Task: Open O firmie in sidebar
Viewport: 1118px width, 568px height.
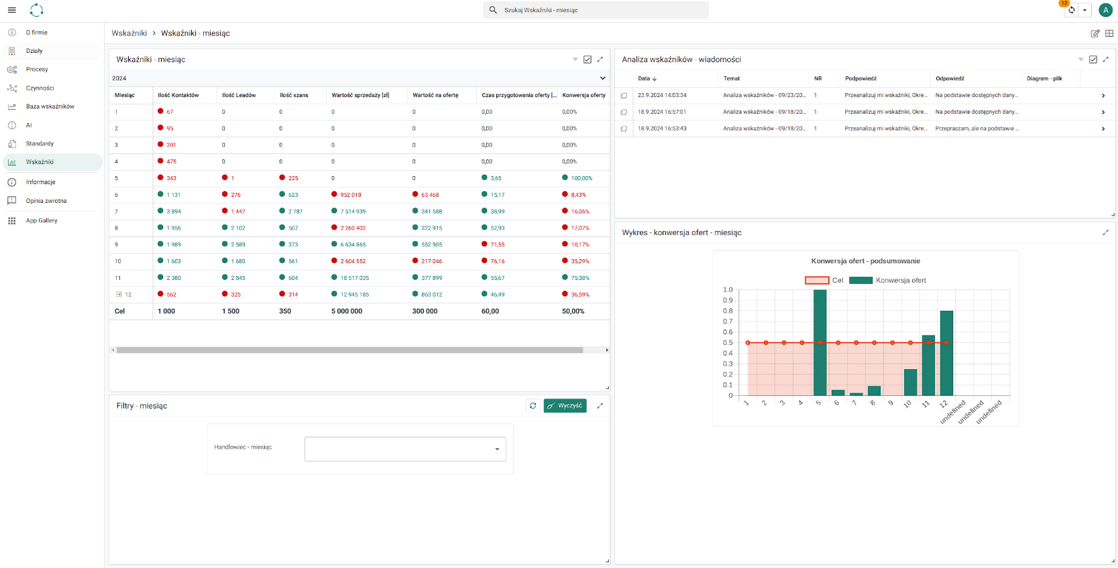Action: (x=52, y=32)
